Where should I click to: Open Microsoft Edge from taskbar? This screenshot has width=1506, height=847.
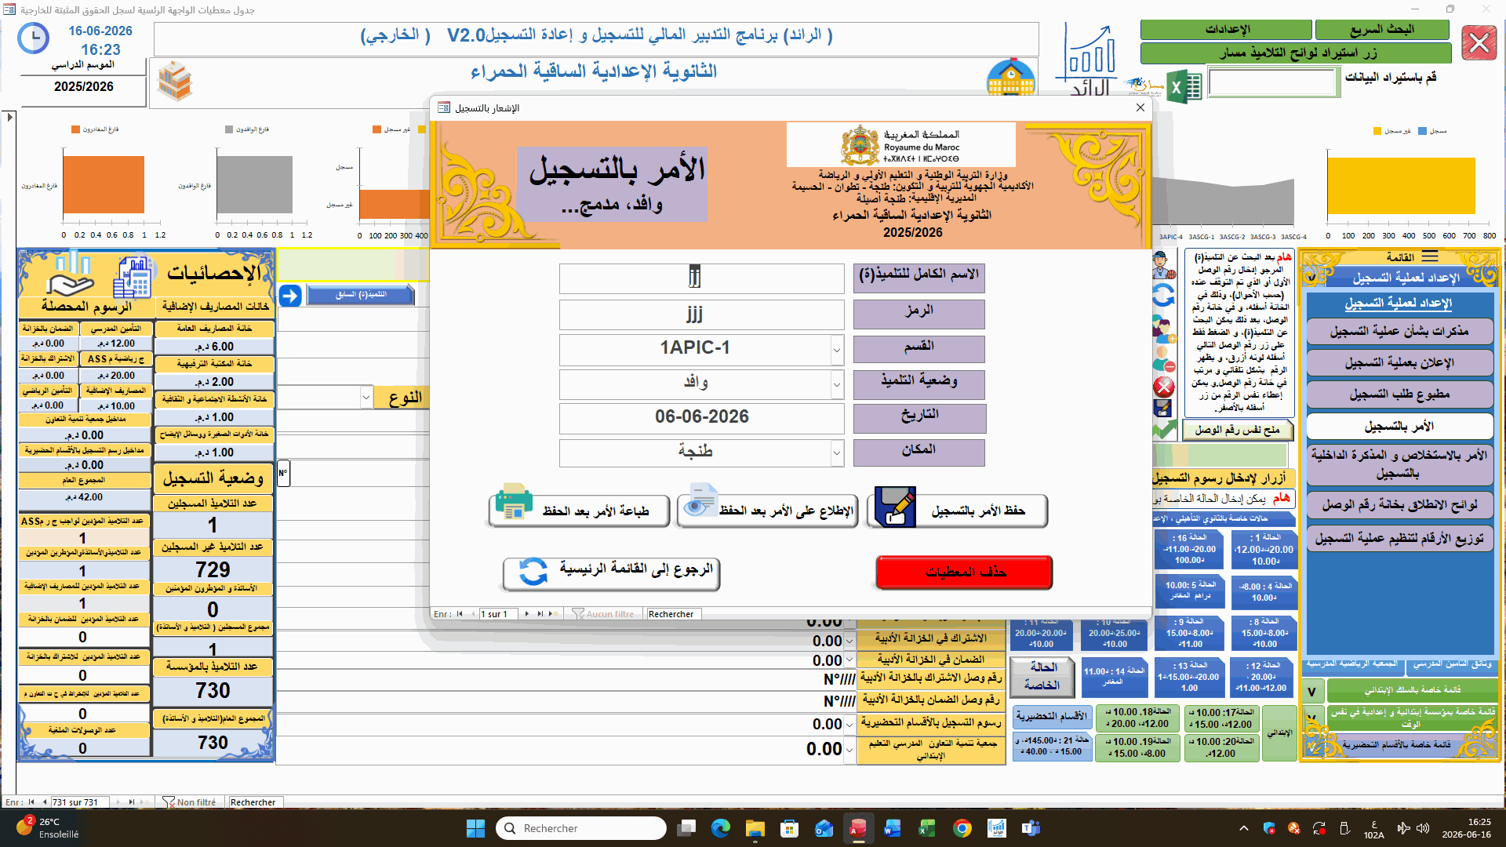coord(720,828)
